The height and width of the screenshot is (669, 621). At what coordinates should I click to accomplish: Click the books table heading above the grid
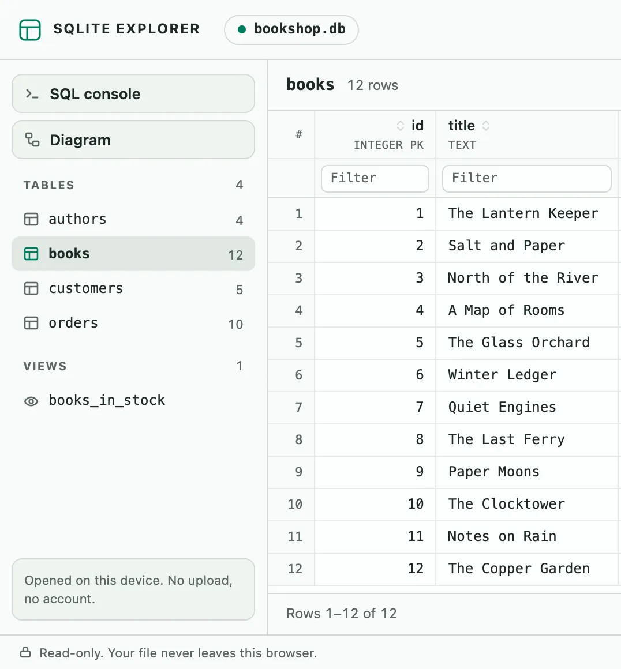click(310, 84)
